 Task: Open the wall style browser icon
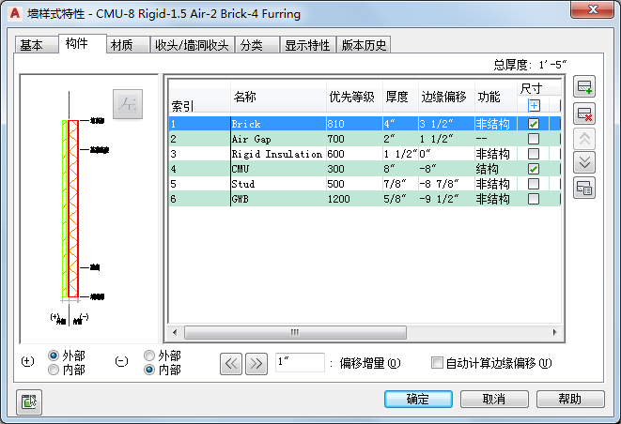click(x=584, y=188)
